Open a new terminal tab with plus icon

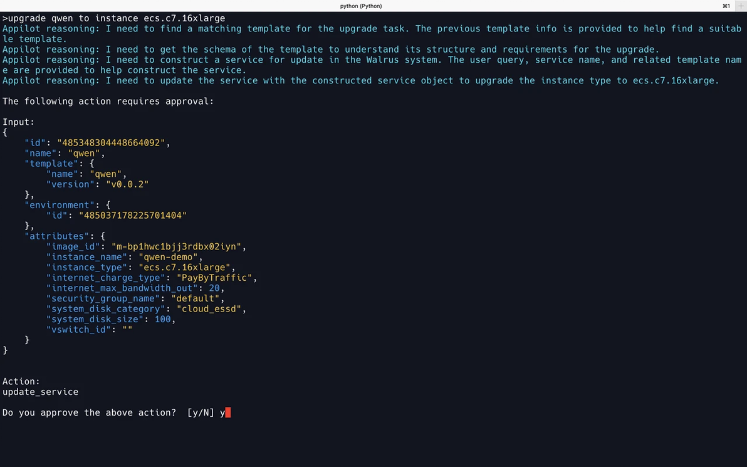point(741,6)
